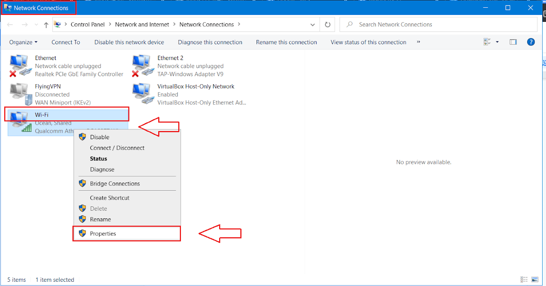This screenshot has width=546, height=286.
Task: Switch to details view in status bar
Action: point(523,280)
